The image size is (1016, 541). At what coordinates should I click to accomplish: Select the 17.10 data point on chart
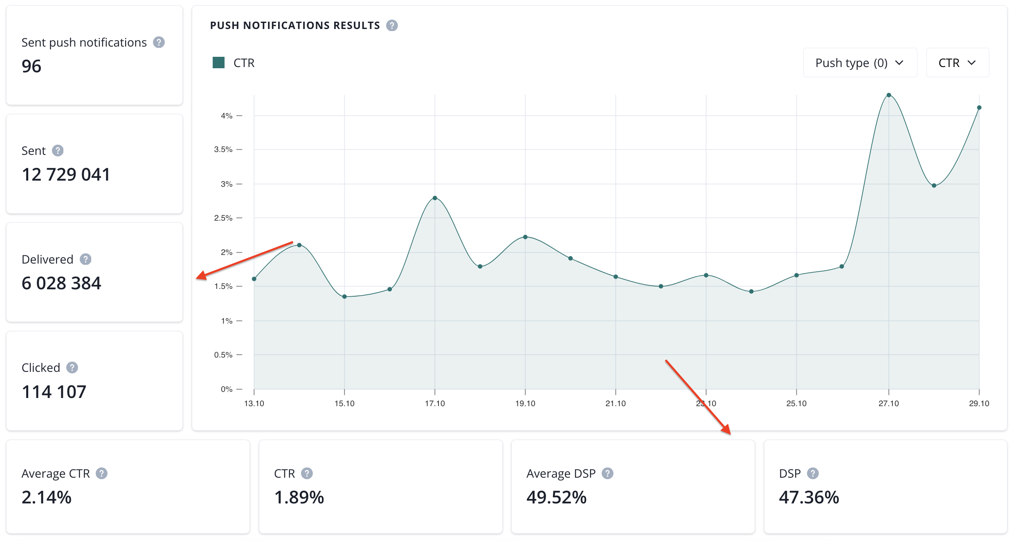click(435, 198)
